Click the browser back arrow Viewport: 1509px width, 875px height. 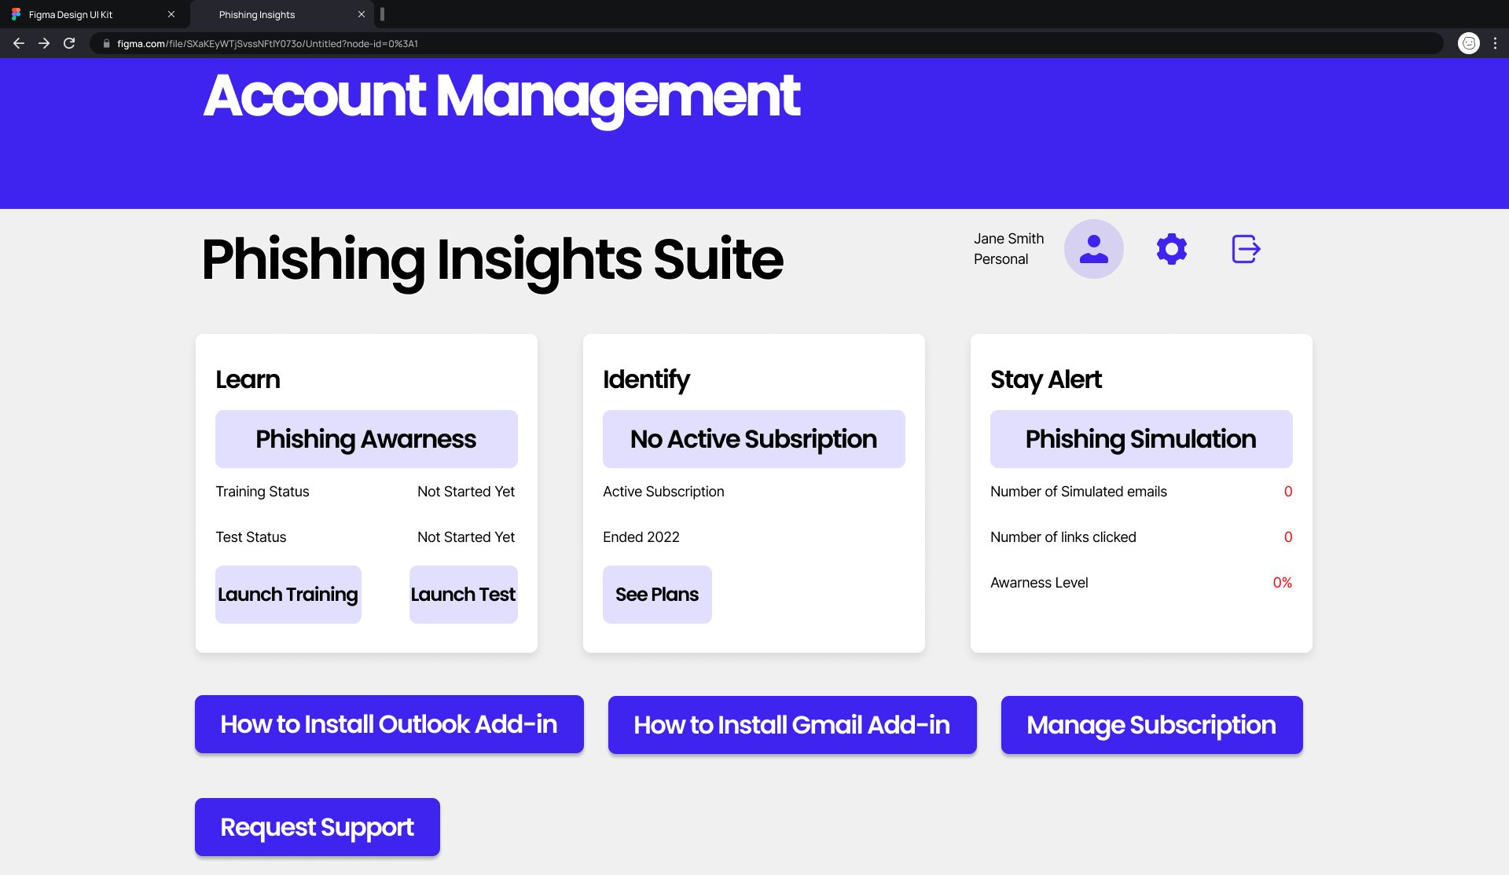19,43
